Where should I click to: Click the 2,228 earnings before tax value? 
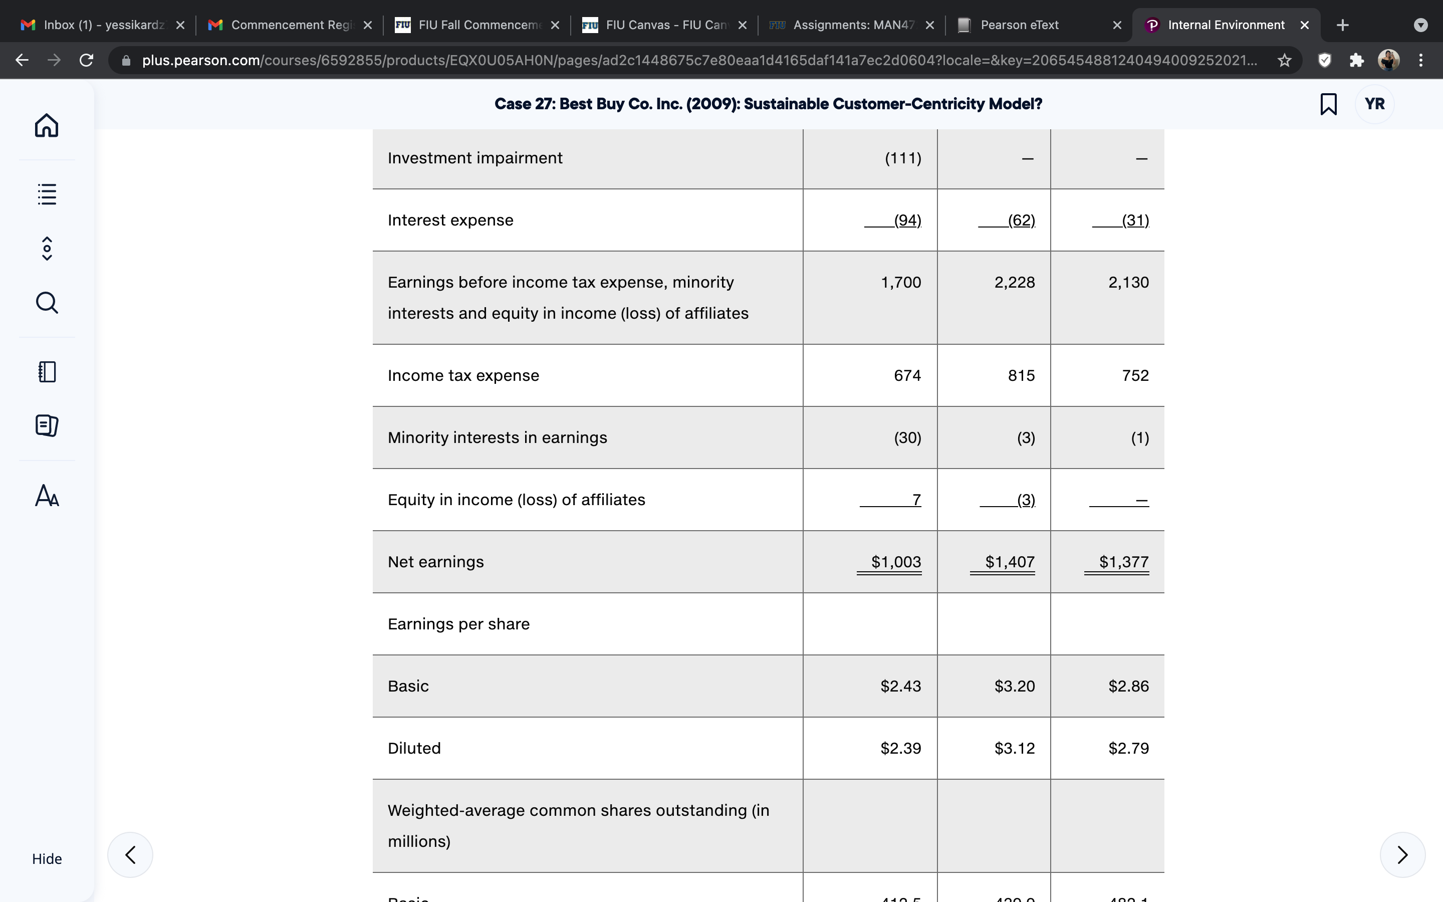(x=1015, y=282)
